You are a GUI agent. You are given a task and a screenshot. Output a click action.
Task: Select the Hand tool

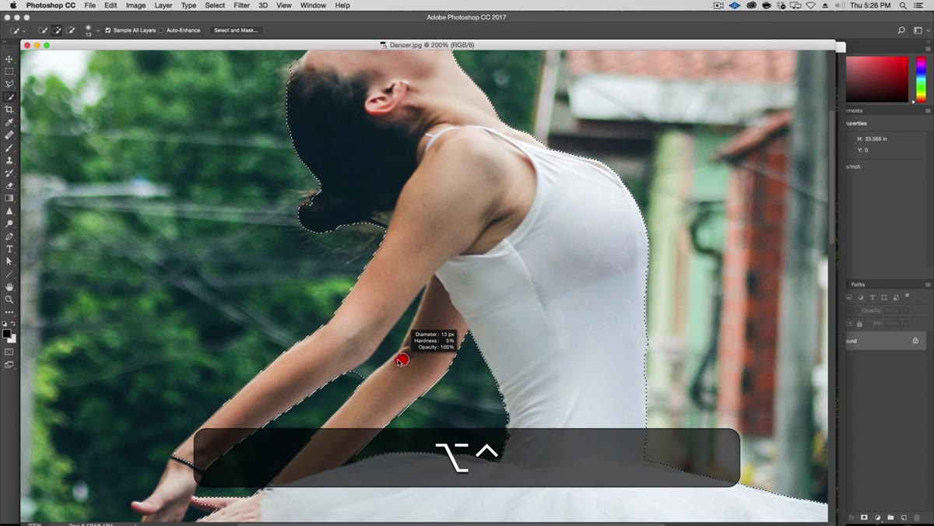[9, 286]
